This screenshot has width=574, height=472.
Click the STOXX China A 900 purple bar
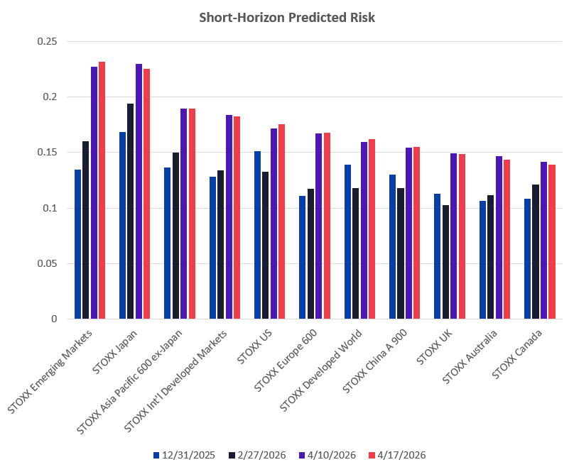click(408, 234)
